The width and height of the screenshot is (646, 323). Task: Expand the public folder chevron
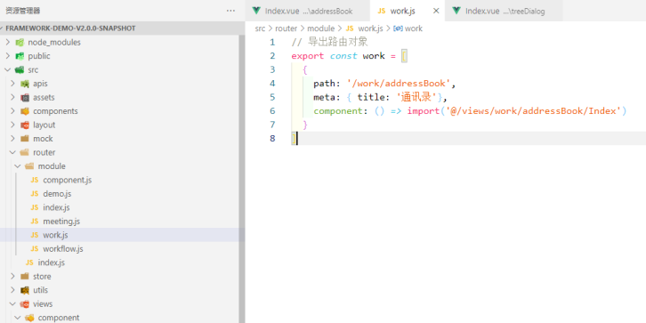click(x=7, y=56)
